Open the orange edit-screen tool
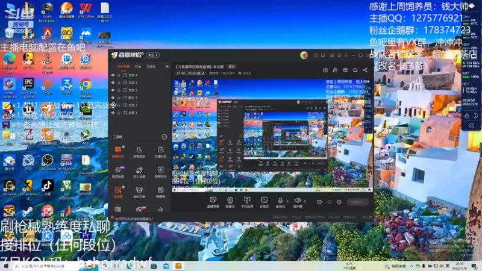482x271 pixels. pyautogui.click(x=118, y=192)
